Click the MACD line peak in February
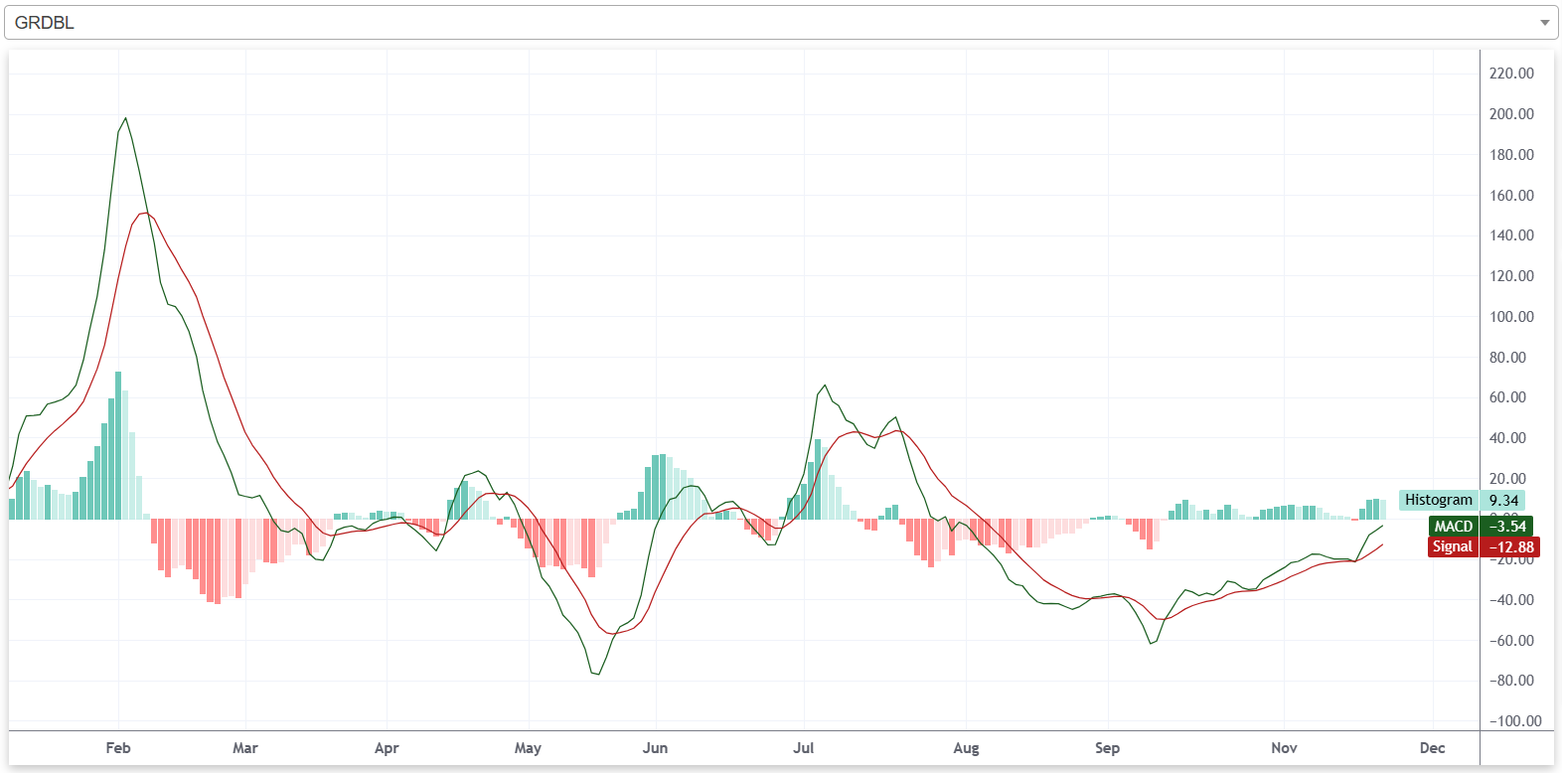 click(x=125, y=118)
